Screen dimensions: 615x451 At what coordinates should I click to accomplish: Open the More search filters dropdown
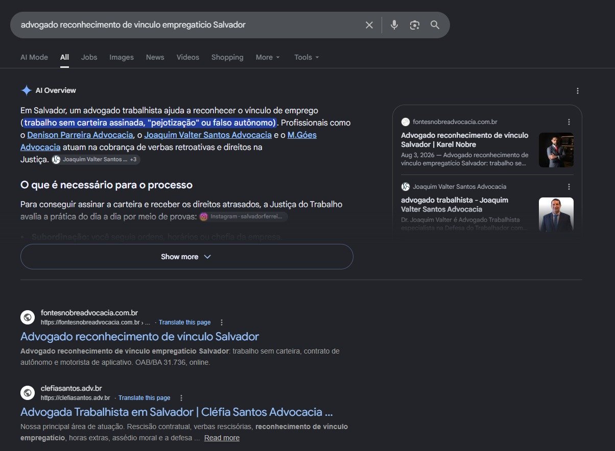pos(268,57)
